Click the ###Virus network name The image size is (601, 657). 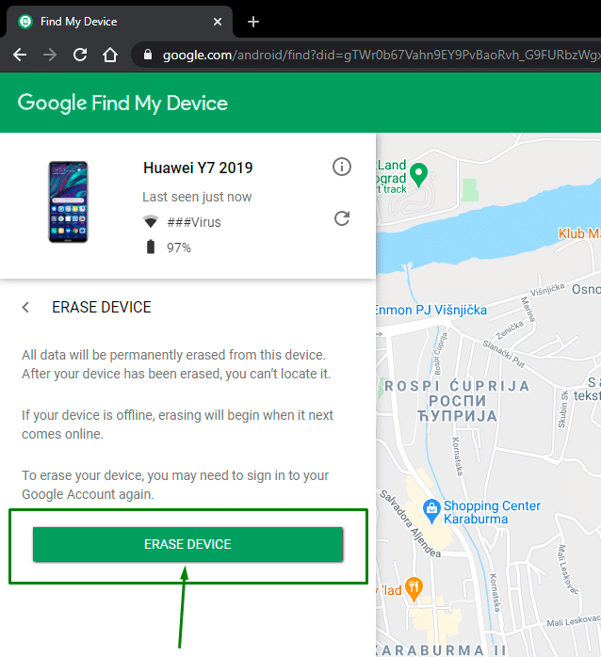194,222
